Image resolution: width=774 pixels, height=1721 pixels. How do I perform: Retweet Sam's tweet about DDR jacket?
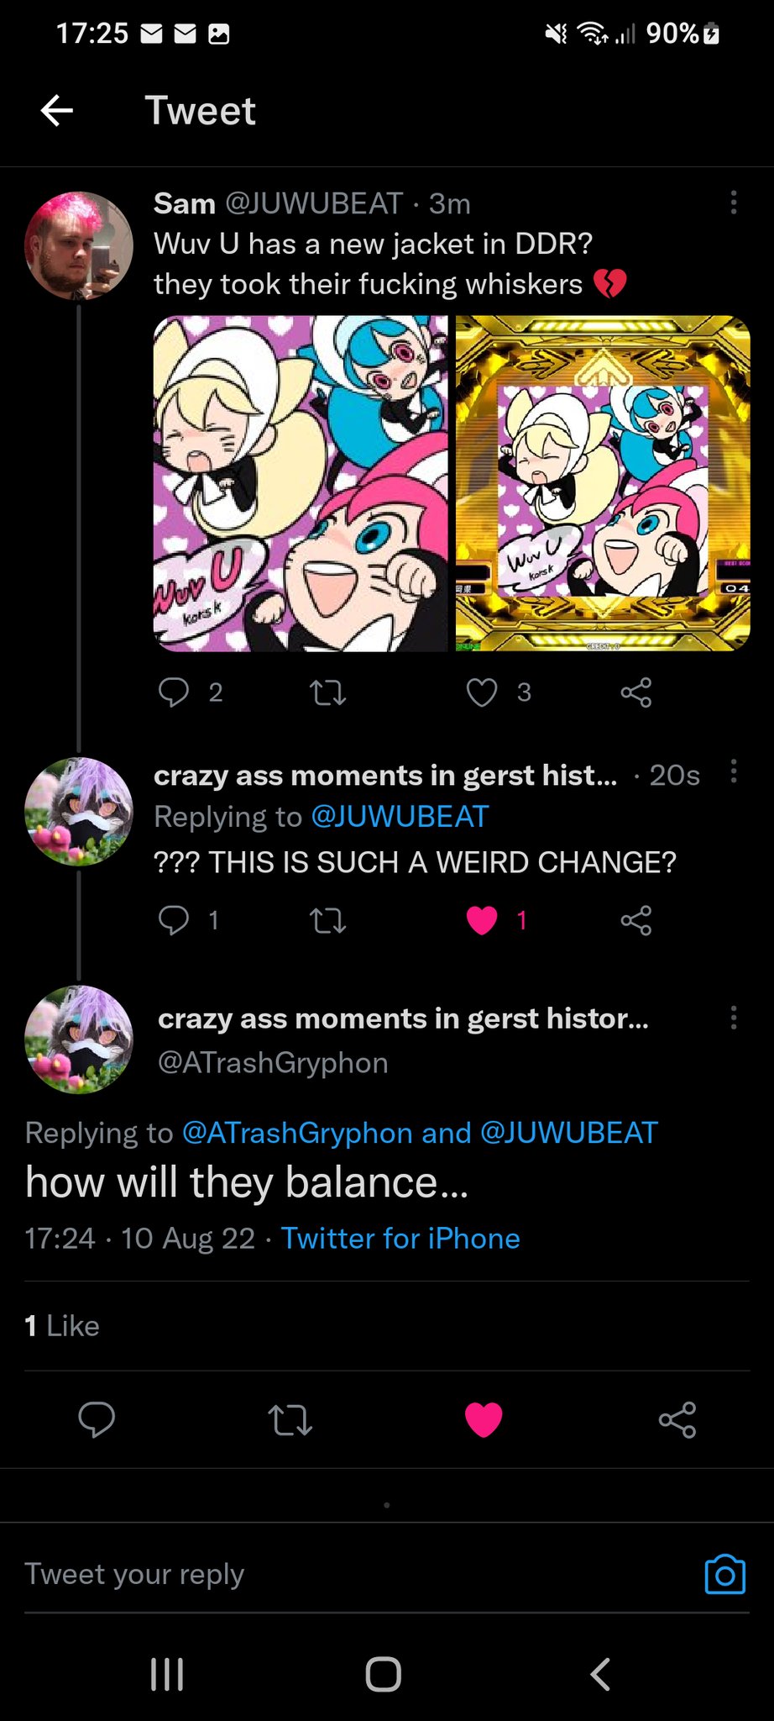point(327,692)
